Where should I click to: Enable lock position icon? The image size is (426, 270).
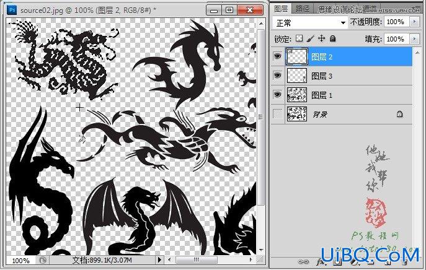click(x=321, y=38)
